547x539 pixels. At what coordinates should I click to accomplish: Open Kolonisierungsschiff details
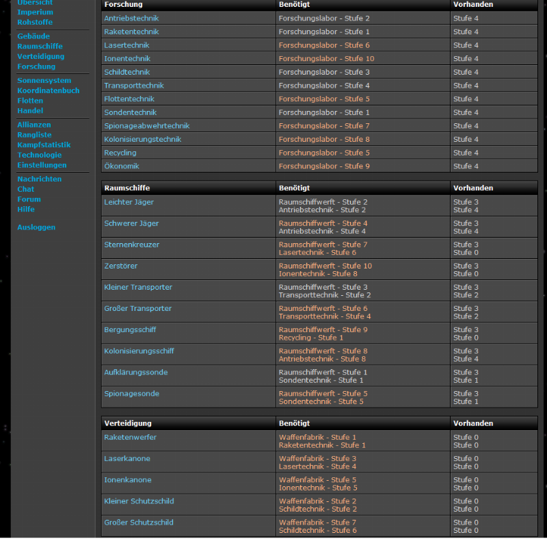(139, 351)
